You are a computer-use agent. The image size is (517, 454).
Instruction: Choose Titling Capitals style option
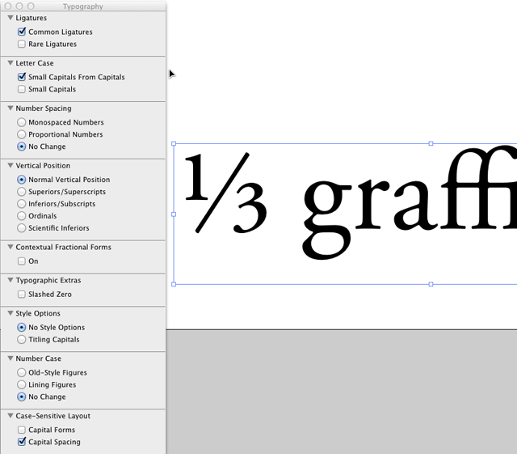click(22, 339)
